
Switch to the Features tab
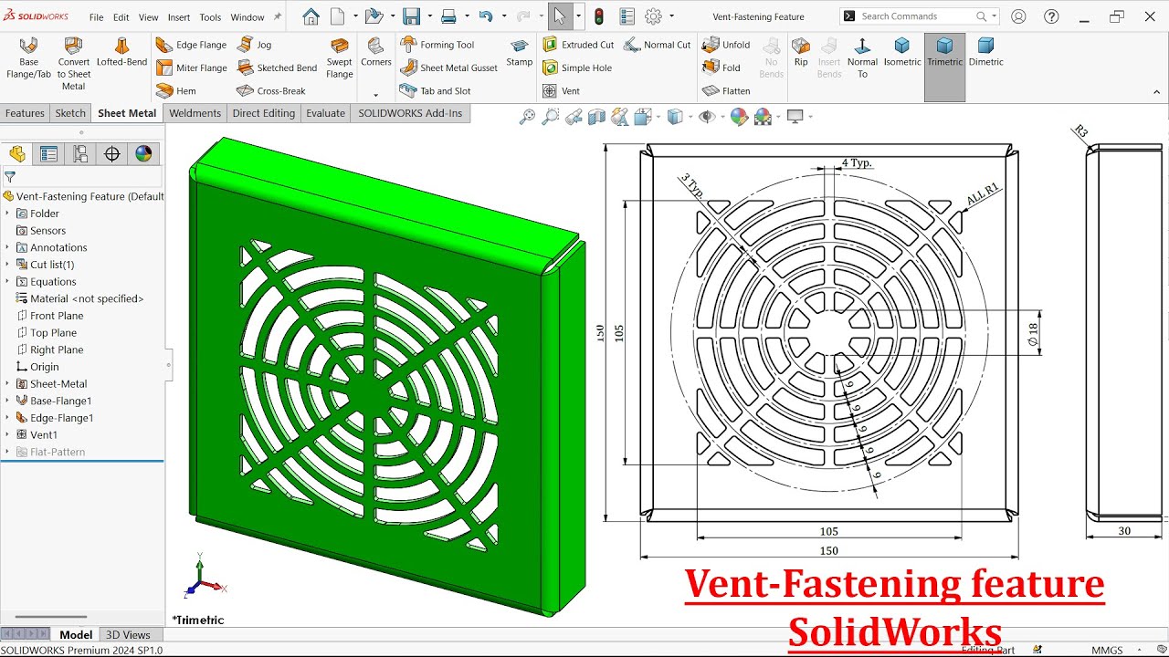point(25,113)
